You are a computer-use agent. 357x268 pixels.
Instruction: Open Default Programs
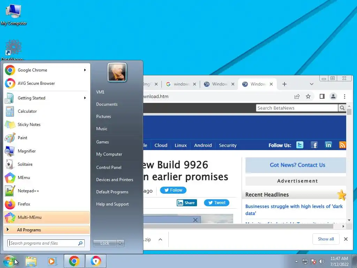click(112, 192)
